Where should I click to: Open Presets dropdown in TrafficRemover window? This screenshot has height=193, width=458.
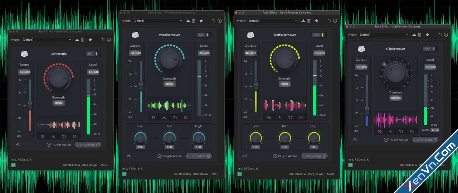click(x=273, y=21)
